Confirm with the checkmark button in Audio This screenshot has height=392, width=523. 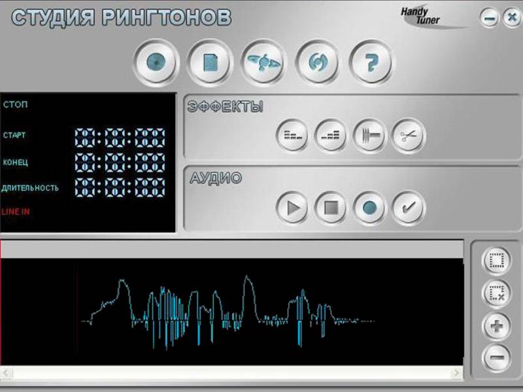click(x=408, y=208)
